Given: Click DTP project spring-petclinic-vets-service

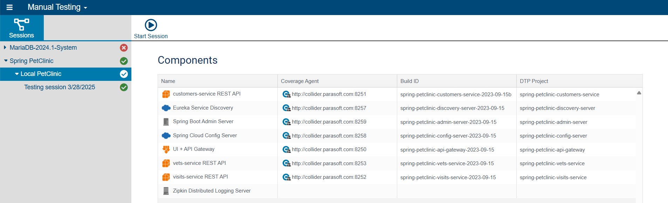Looking at the screenshot, I should pos(552,163).
